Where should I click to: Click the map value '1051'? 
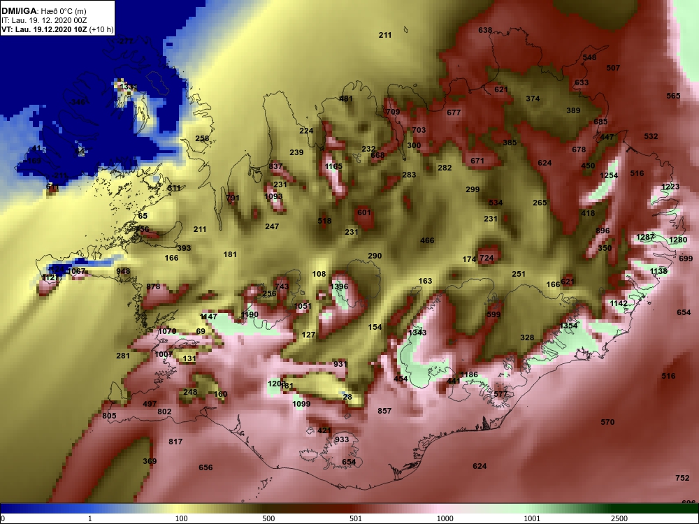tap(303, 306)
